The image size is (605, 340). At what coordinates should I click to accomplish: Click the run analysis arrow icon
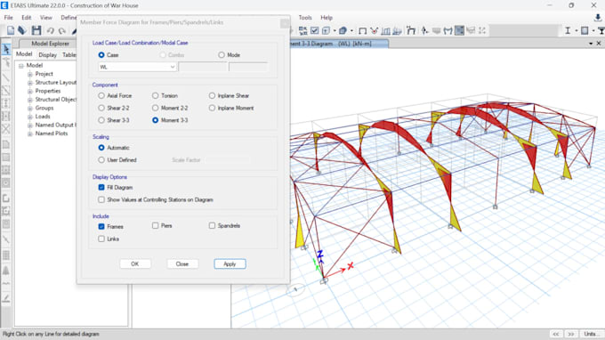[424, 30]
